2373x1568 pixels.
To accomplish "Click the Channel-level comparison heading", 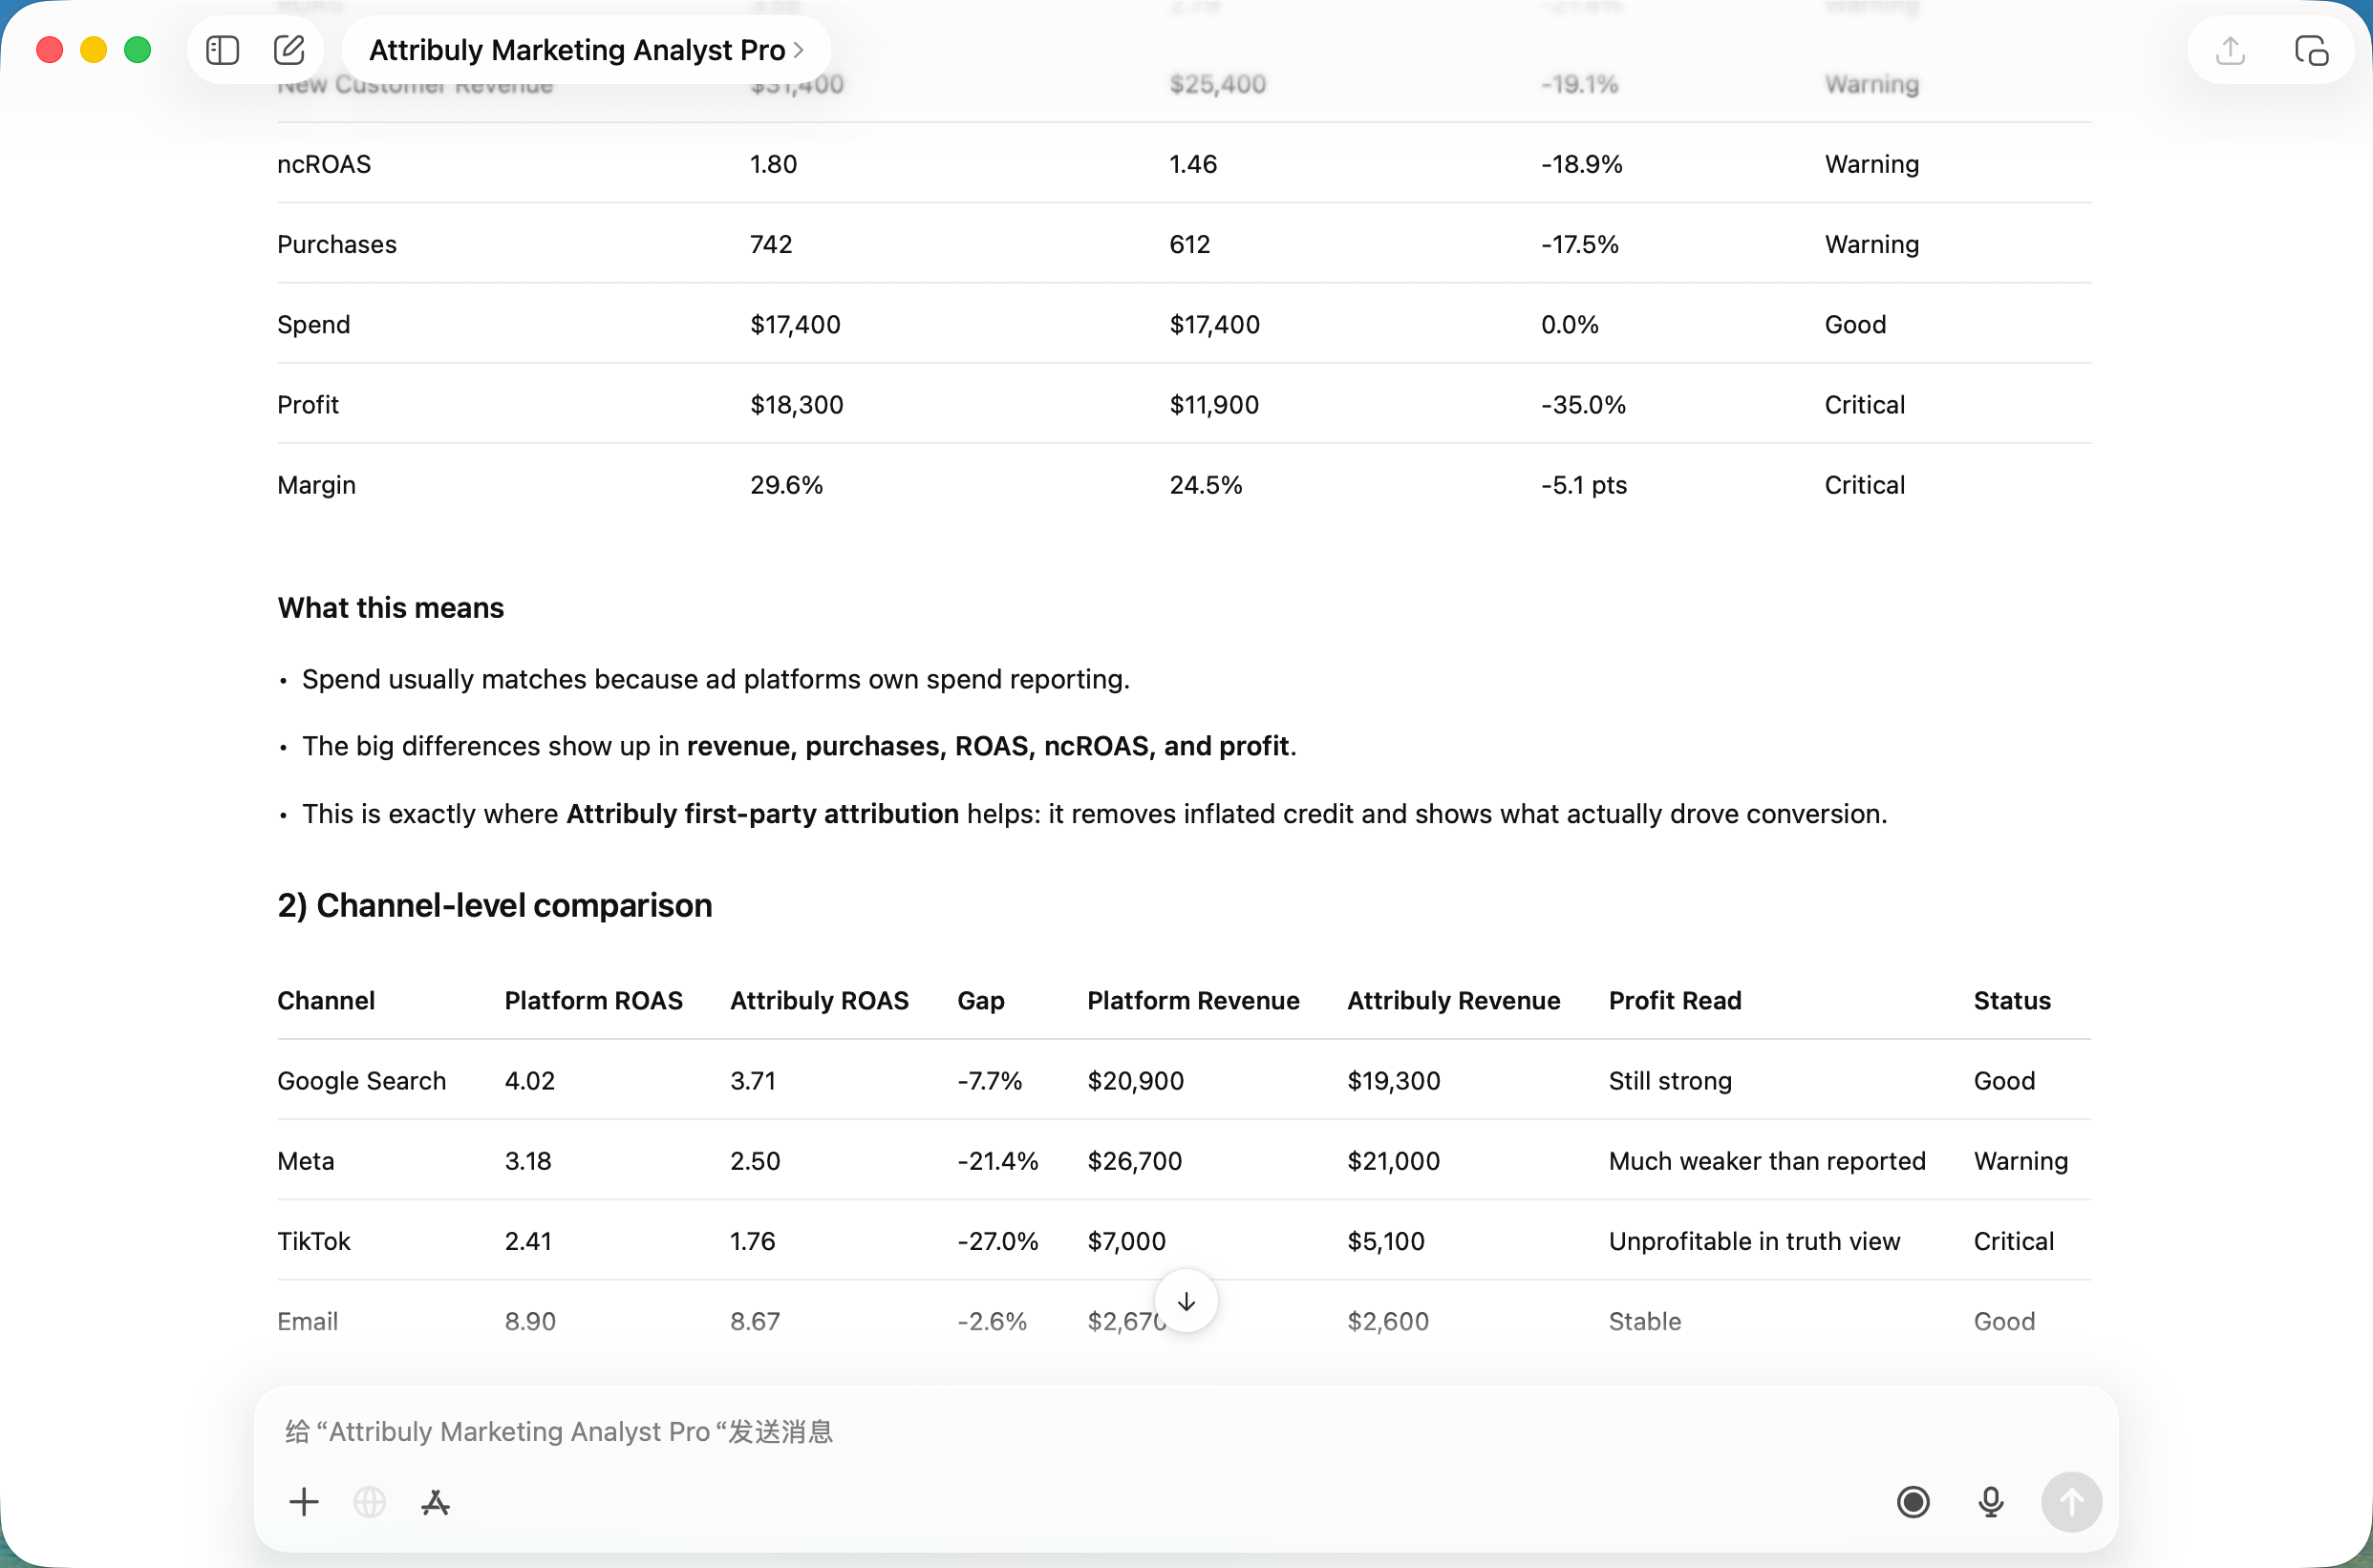I will click(494, 905).
